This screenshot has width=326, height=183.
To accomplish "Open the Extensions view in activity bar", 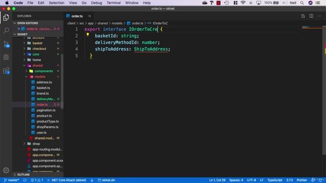I will [x=6, y=71].
